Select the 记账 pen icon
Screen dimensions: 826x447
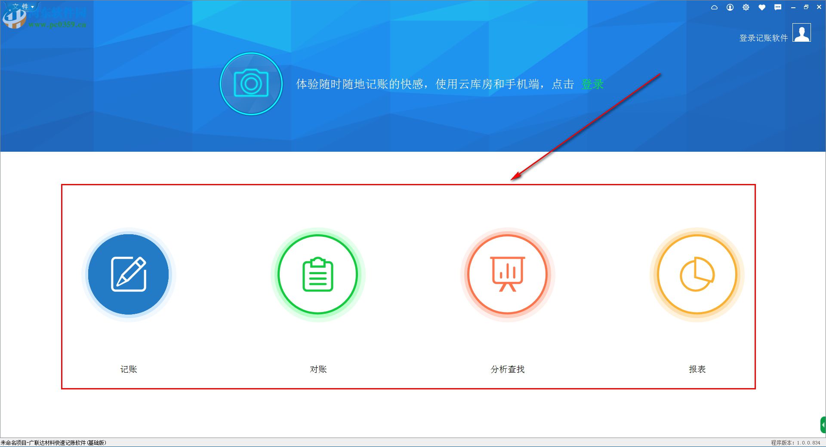129,274
